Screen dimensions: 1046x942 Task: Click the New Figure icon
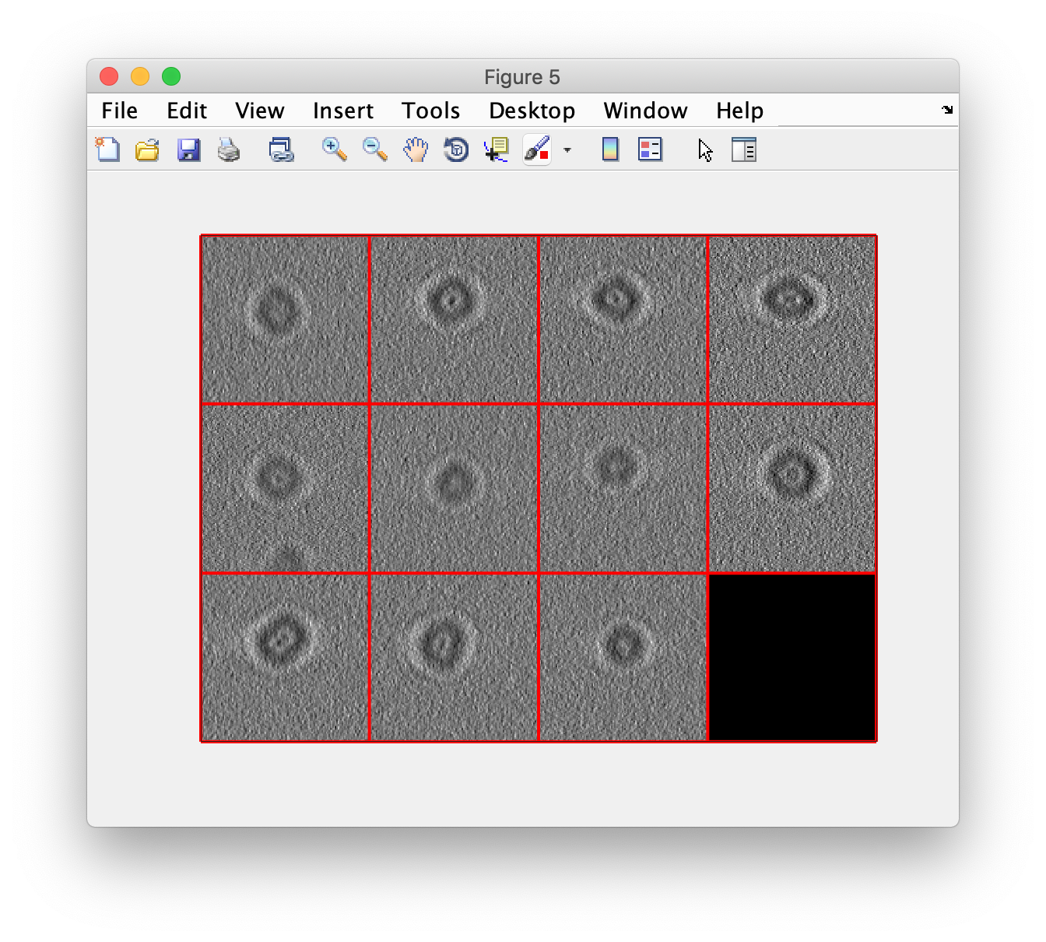(107, 149)
